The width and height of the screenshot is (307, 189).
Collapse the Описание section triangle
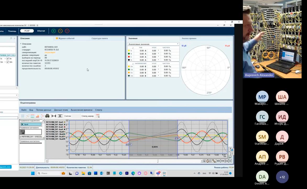pos(21,44)
